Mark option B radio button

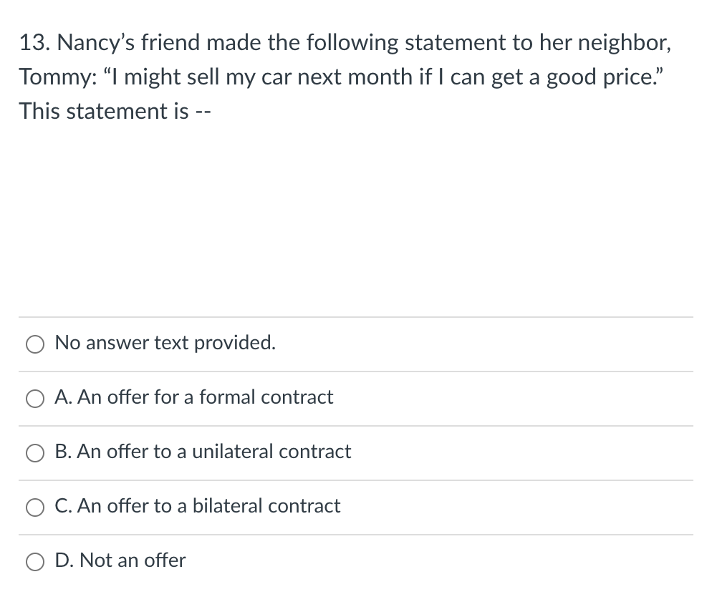[37, 453]
